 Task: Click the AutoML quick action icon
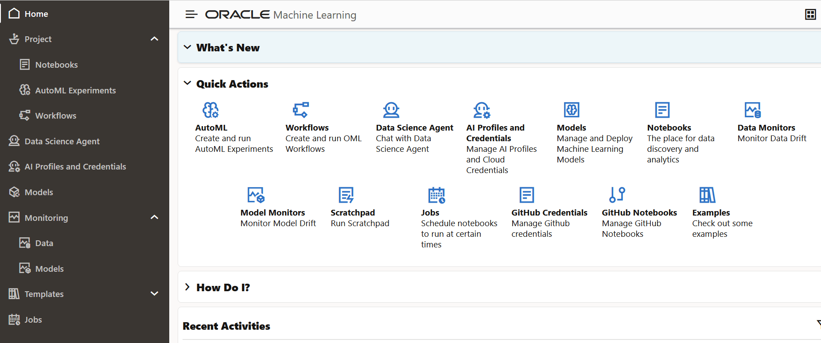coord(210,110)
